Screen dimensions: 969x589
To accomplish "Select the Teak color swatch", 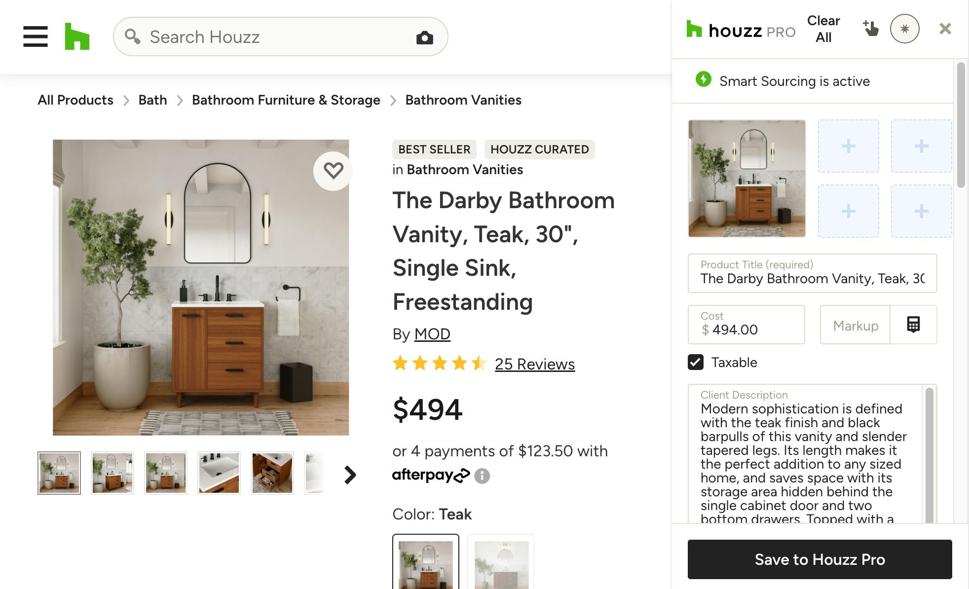I will click(426, 562).
